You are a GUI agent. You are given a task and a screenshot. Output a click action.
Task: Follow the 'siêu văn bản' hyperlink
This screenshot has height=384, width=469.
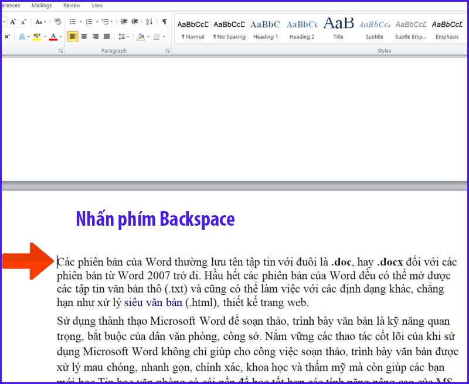tap(153, 303)
